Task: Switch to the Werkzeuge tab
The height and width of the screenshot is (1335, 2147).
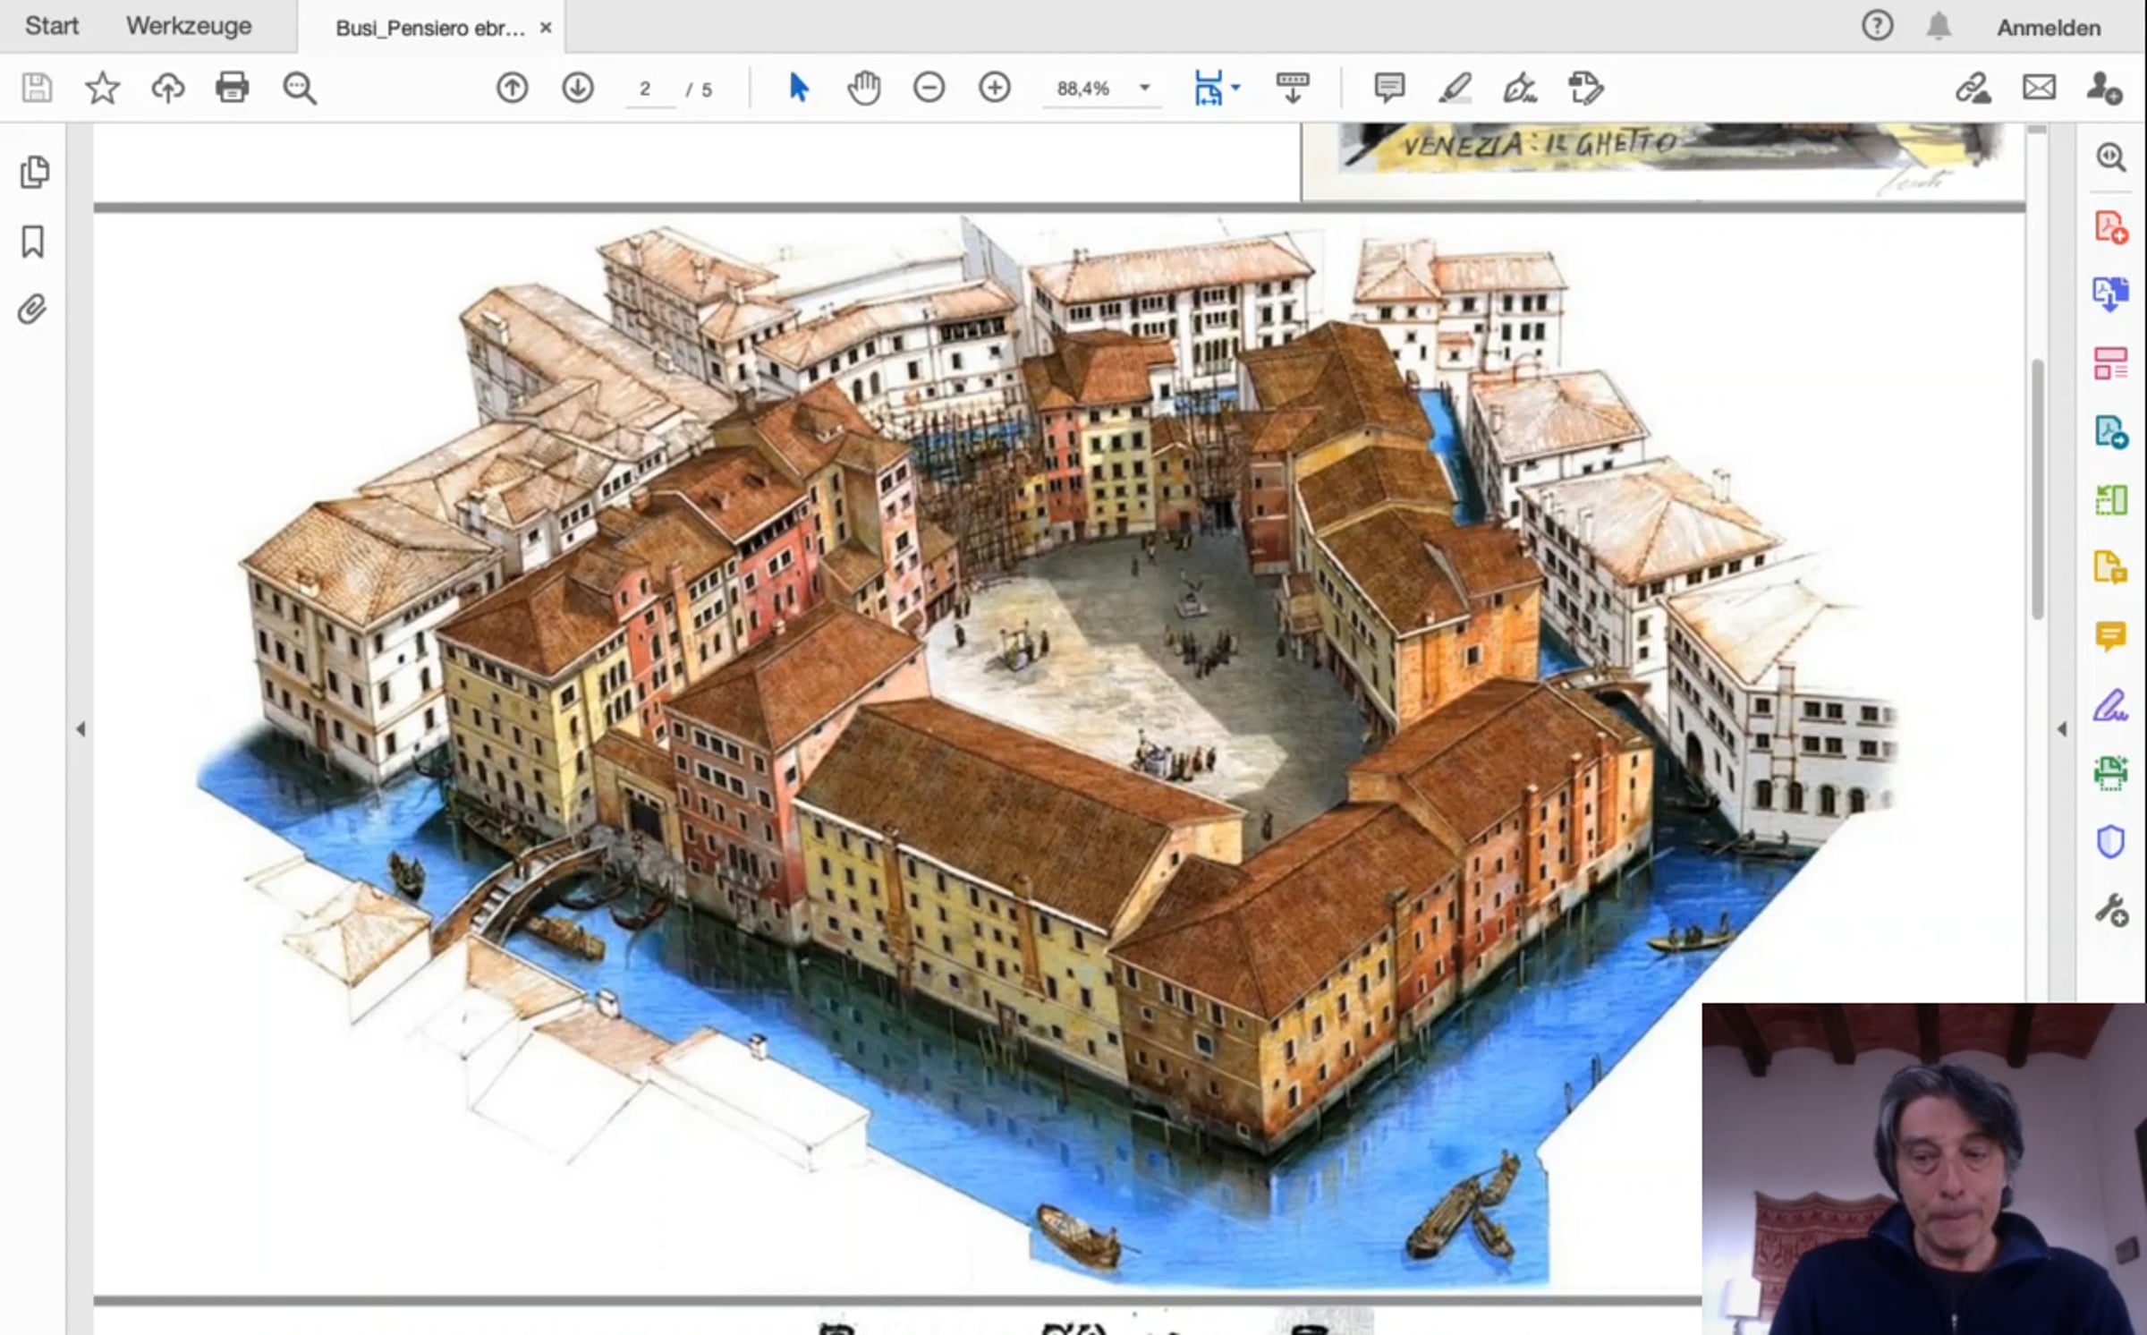Action: 189,26
